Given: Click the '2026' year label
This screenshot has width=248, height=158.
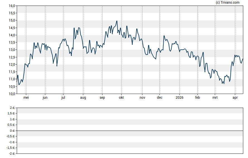Looking at the screenshot, I should point(179,98).
